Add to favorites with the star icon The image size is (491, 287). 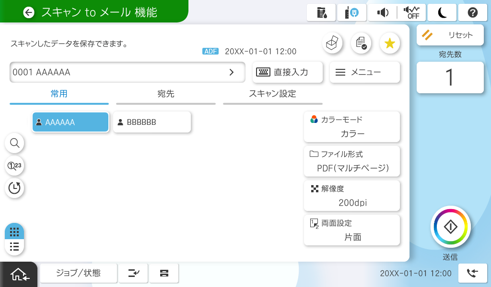[x=389, y=44]
